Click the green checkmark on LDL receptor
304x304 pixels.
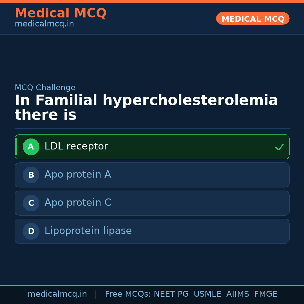pos(279,147)
